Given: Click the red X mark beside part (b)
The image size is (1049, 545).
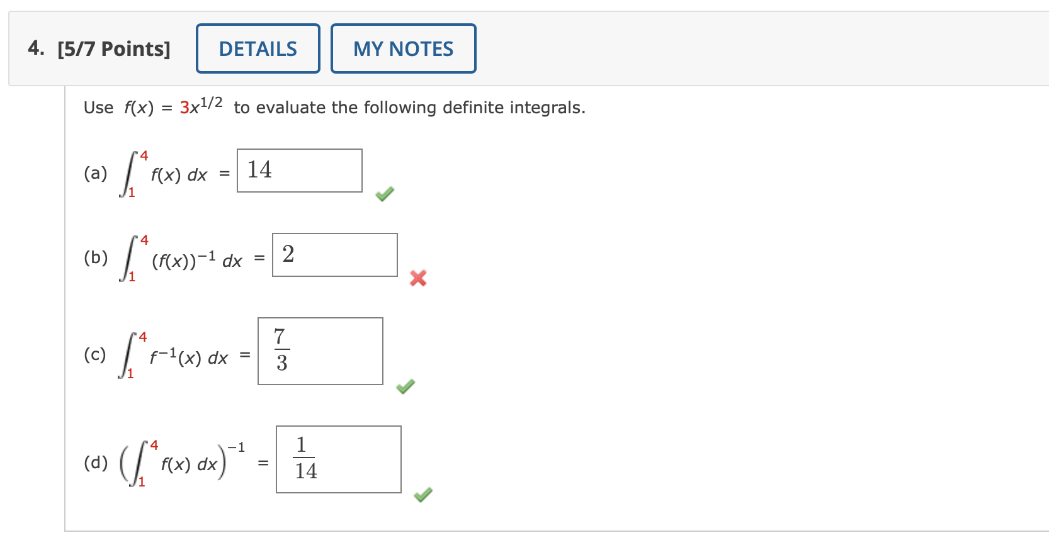Looking at the screenshot, I should coord(417,278).
